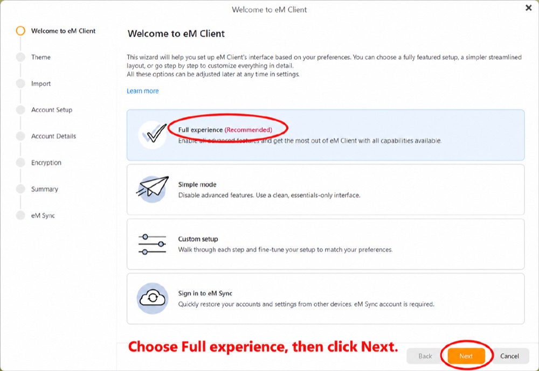Click the grayed-out Back button
The height and width of the screenshot is (371, 539).
click(x=425, y=356)
